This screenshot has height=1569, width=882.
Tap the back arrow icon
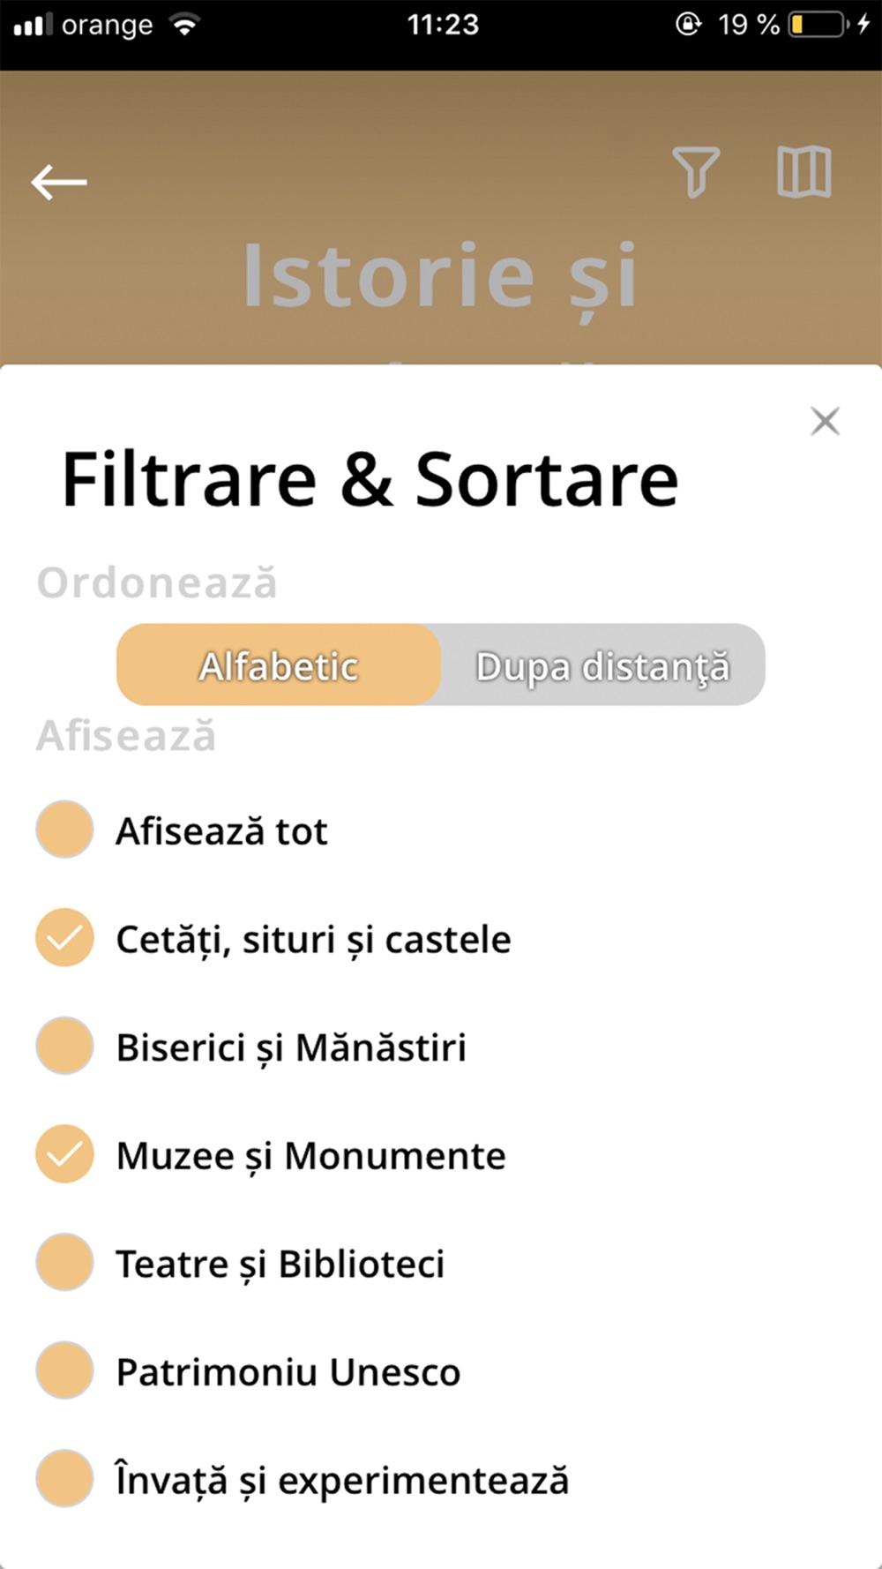(59, 183)
